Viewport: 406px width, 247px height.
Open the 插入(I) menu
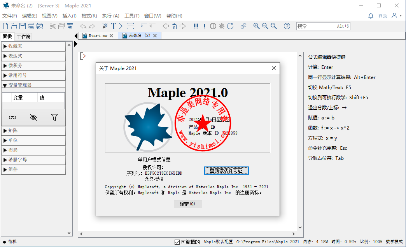tap(69, 16)
